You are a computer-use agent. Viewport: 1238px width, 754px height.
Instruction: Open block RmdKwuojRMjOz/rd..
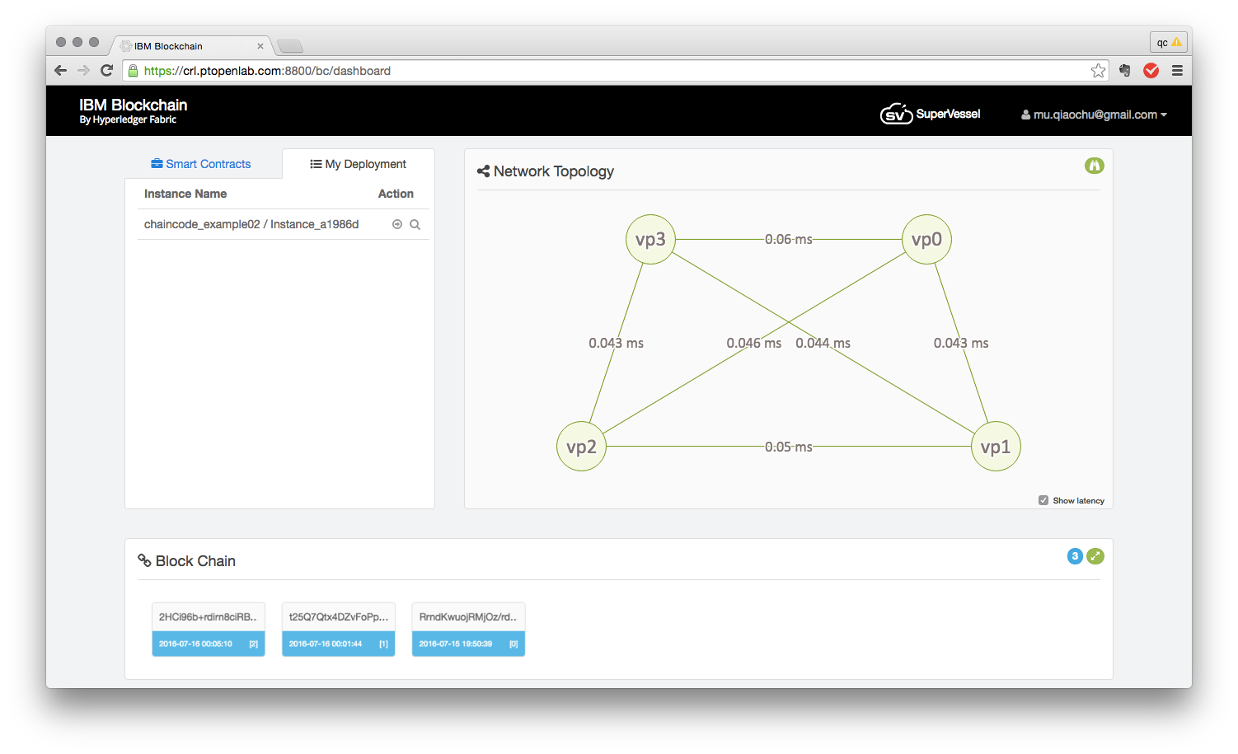pyautogui.click(x=468, y=630)
